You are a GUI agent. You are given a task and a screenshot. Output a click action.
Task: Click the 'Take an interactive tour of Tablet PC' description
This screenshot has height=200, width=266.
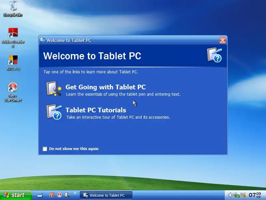pos(118,117)
